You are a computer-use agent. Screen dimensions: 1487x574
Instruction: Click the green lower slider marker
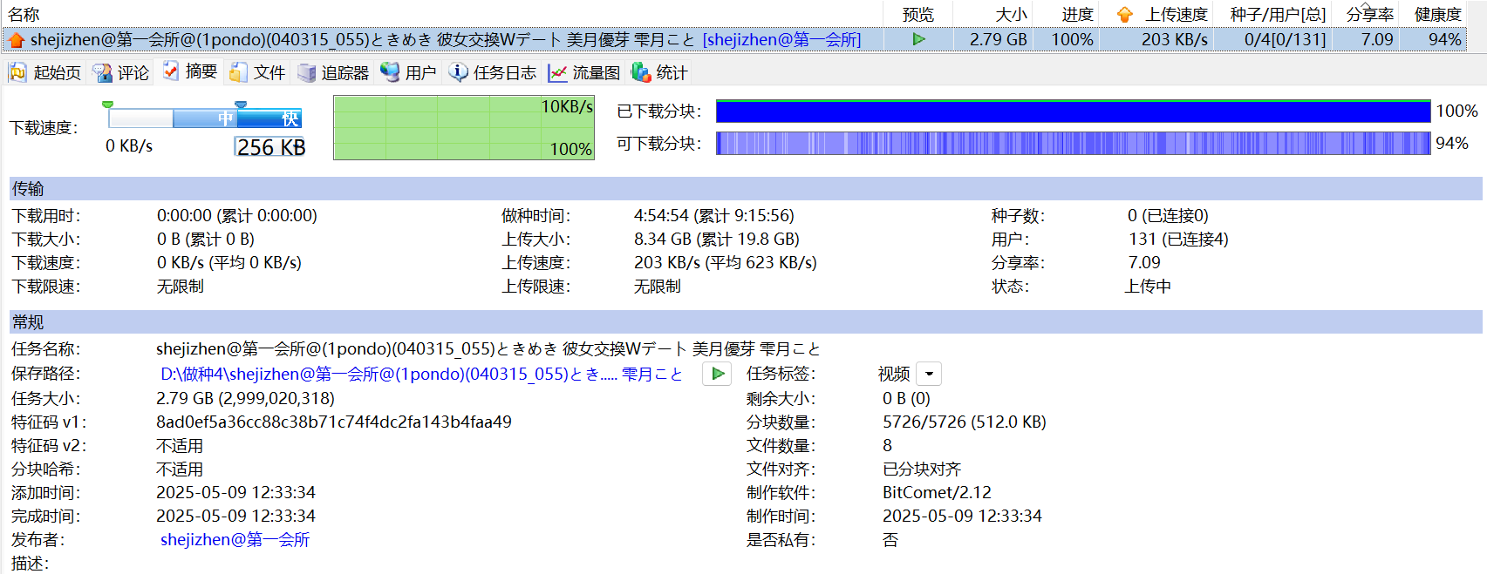(108, 105)
